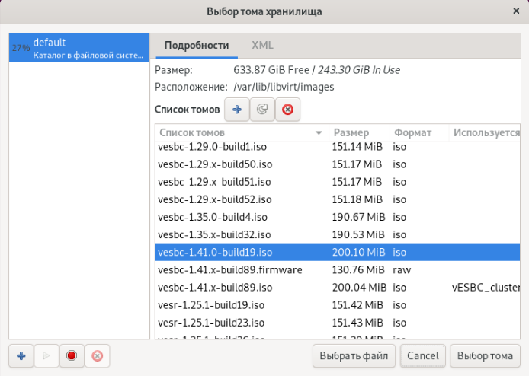Open the XML tab
Screen dimensions: 529x376
pos(262,46)
